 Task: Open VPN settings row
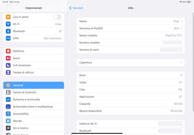34,38
